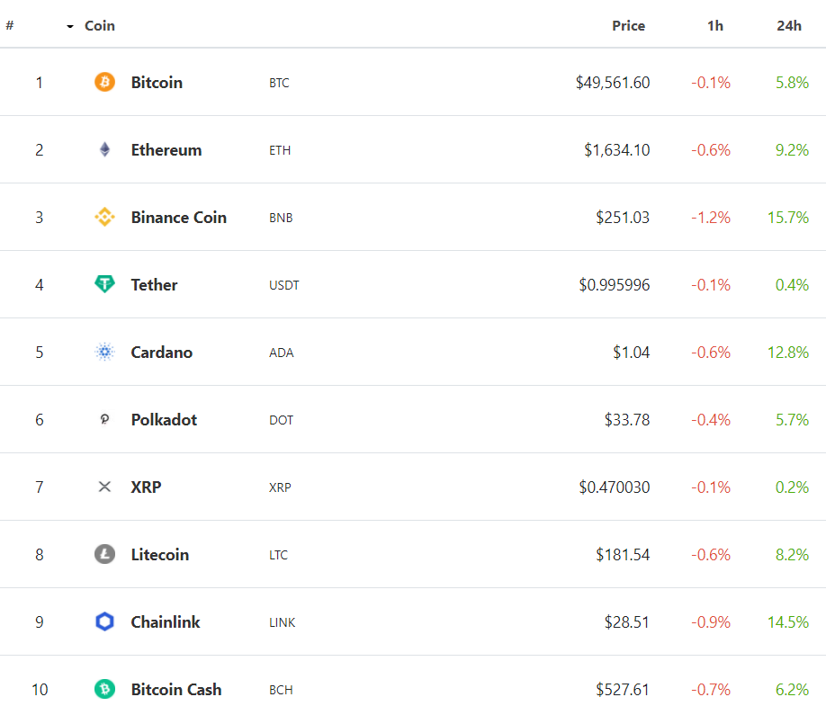The image size is (826, 715).
Task: Click the XRP logo icon
Action: click(104, 487)
